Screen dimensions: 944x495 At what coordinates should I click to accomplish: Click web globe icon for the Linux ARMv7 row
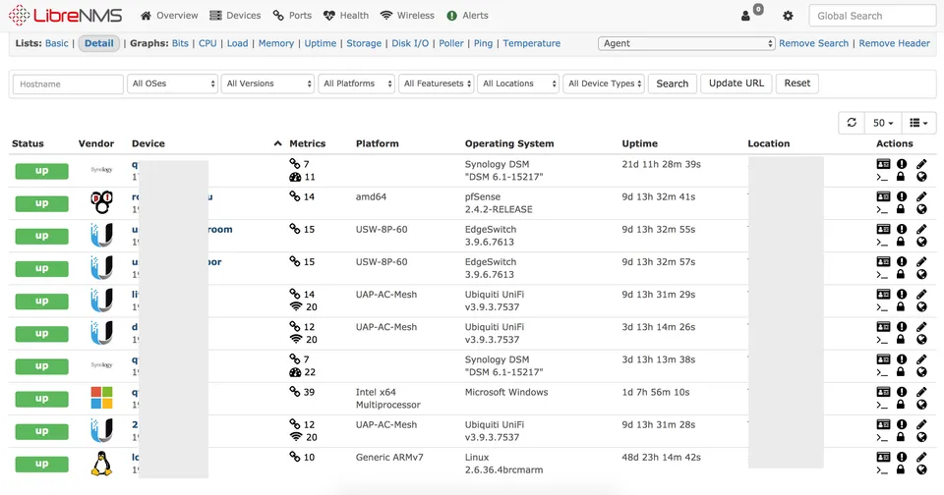[x=921, y=469]
